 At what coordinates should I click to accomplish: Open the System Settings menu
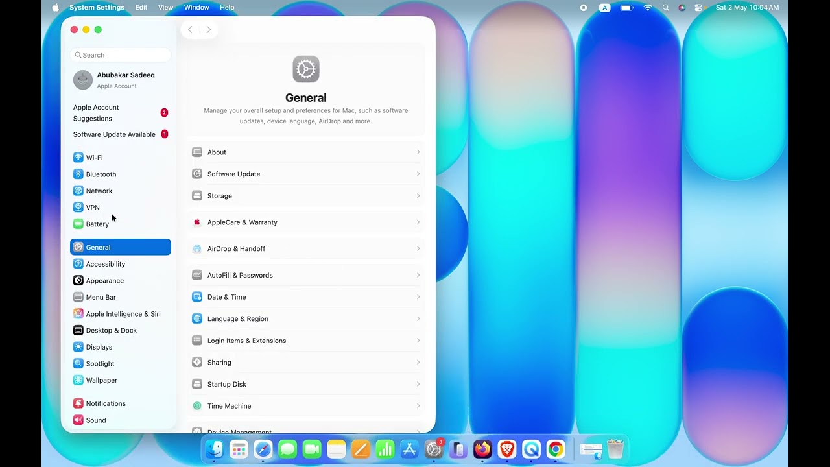pyautogui.click(x=97, y=8)
